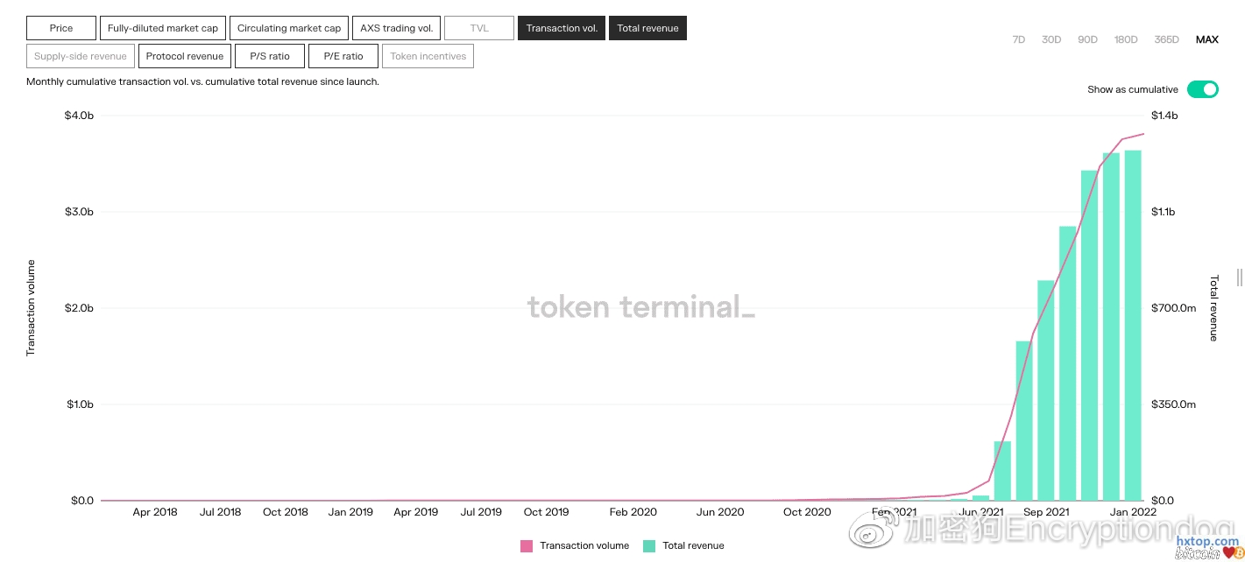Select Circulating market cap metric
The image size is (1245, 562).
click(289, 28)
